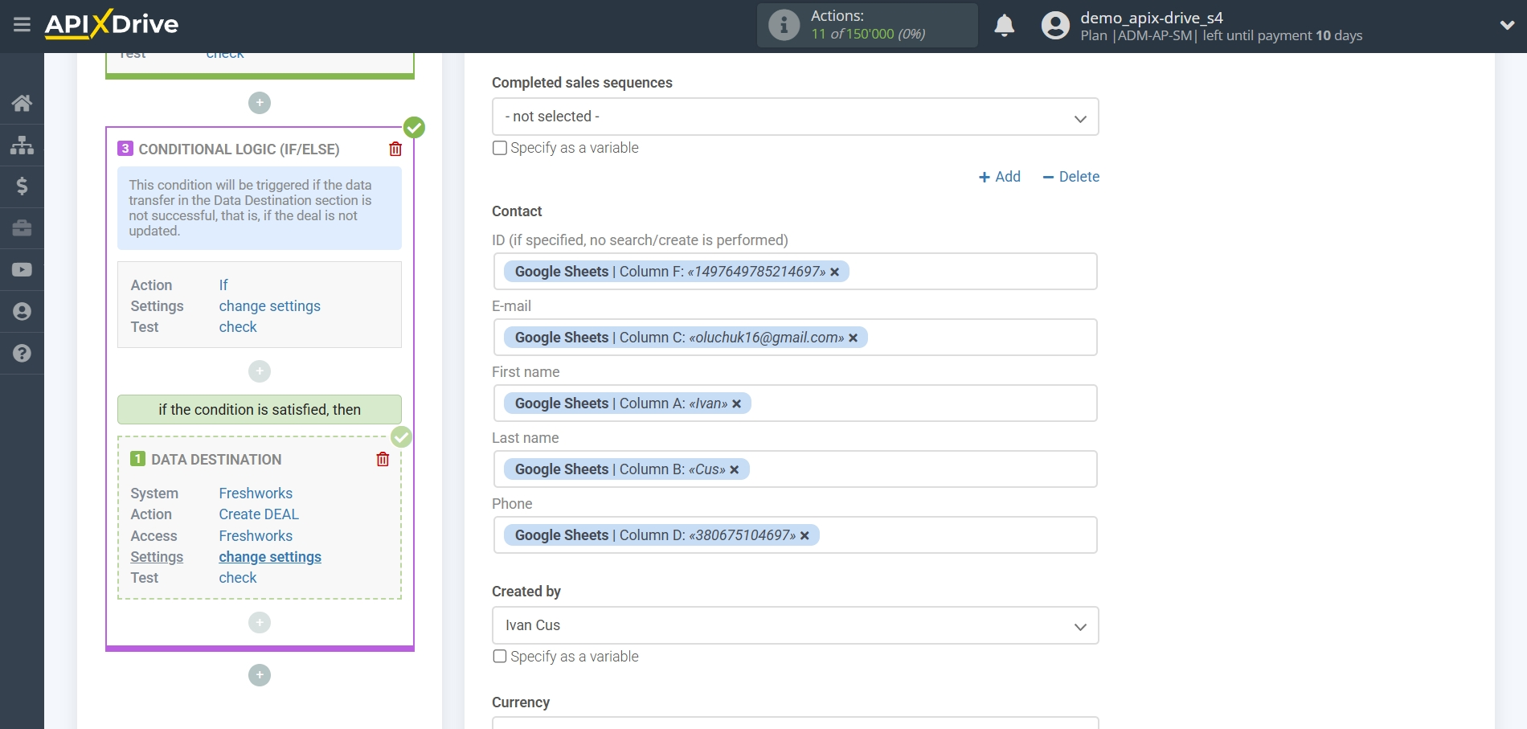Remove the Column F ID tag
This screenshot has width=1527, height=729.
(835, 272)
